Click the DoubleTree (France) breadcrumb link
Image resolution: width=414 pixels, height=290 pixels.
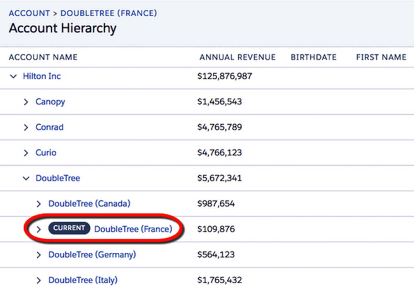tap(108, 13)
